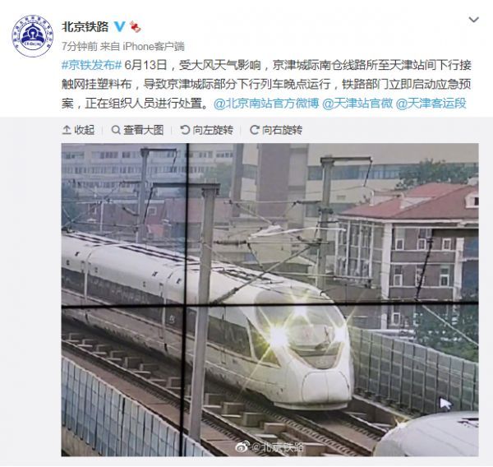
Task: Click the magnifier icon beside 查看大图
Action: tap(116, 130)
